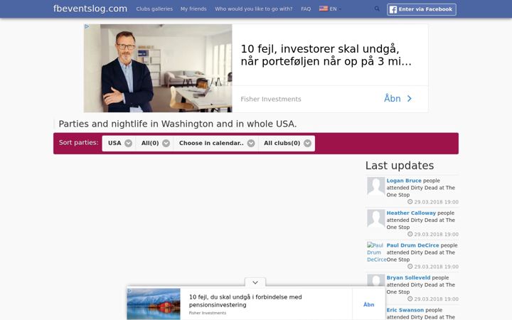Click the 'Parties and nightlife in Washington' heading
512x320 pixels.
click(178, 124)
